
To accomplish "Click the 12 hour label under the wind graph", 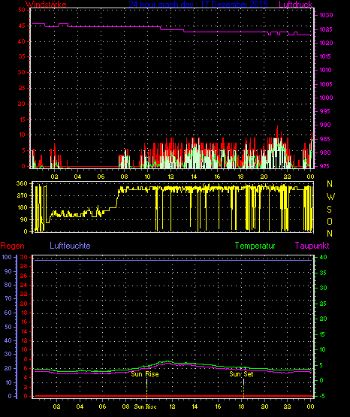I will click(x=170, y=177).
